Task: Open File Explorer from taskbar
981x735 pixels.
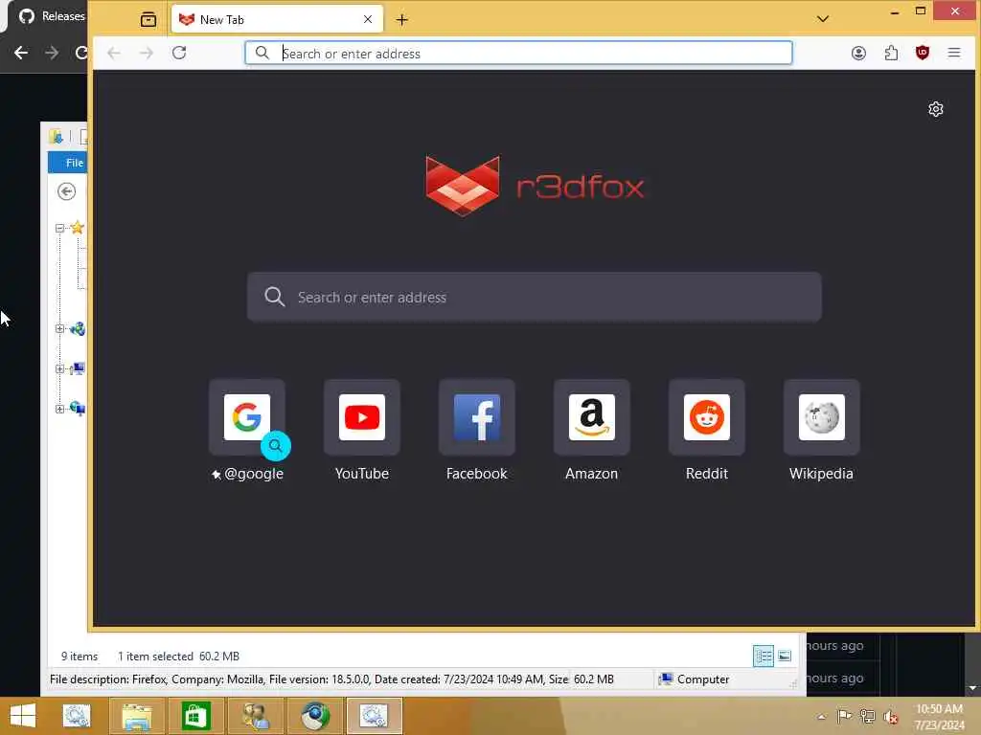Action: pos(137,716)
